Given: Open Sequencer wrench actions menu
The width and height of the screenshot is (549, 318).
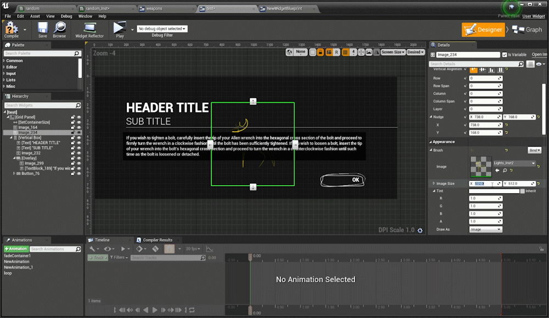Looking at the screenshot, I should pos(93,249).
